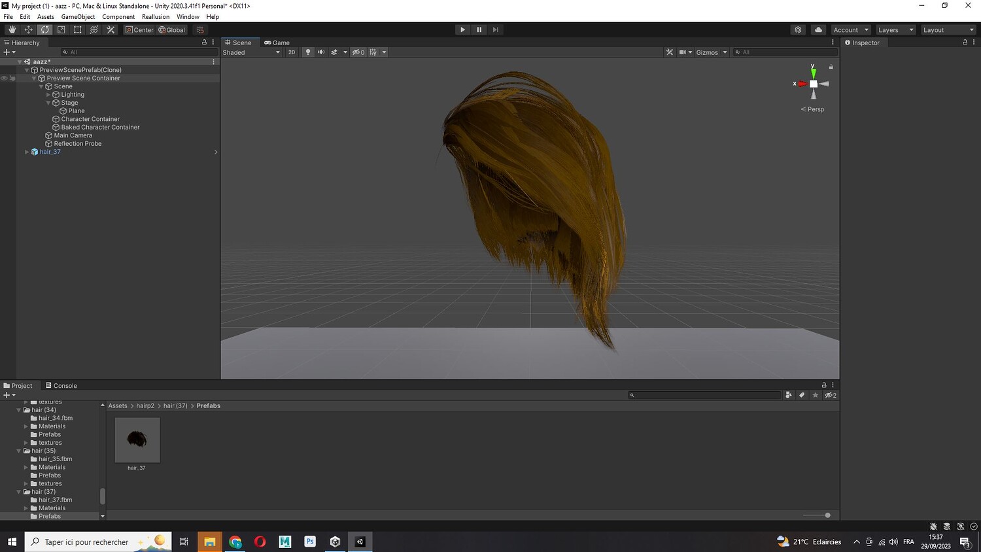The image size is (981, 552).
Task: Switch to the Console tab
Action: pyautogui.click(x=61, y=386)
